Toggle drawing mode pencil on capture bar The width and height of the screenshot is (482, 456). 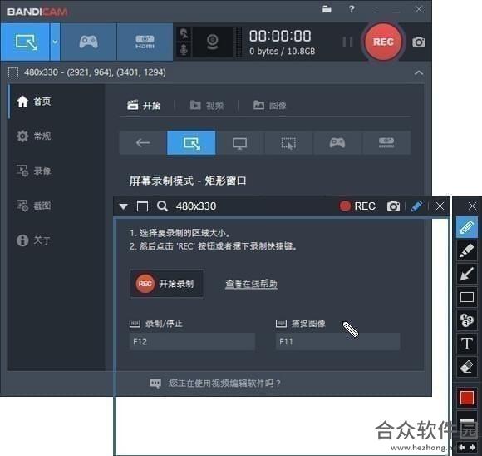416,206
